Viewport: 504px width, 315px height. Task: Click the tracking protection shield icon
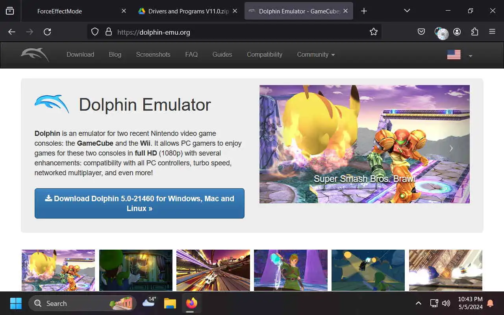[95, 32]
